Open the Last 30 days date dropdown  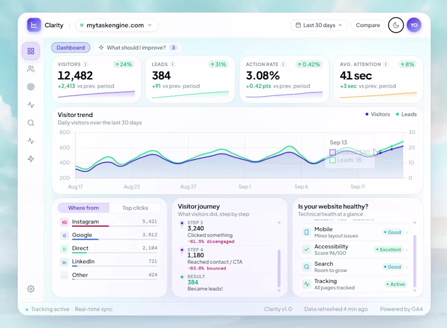coord(318,25)
